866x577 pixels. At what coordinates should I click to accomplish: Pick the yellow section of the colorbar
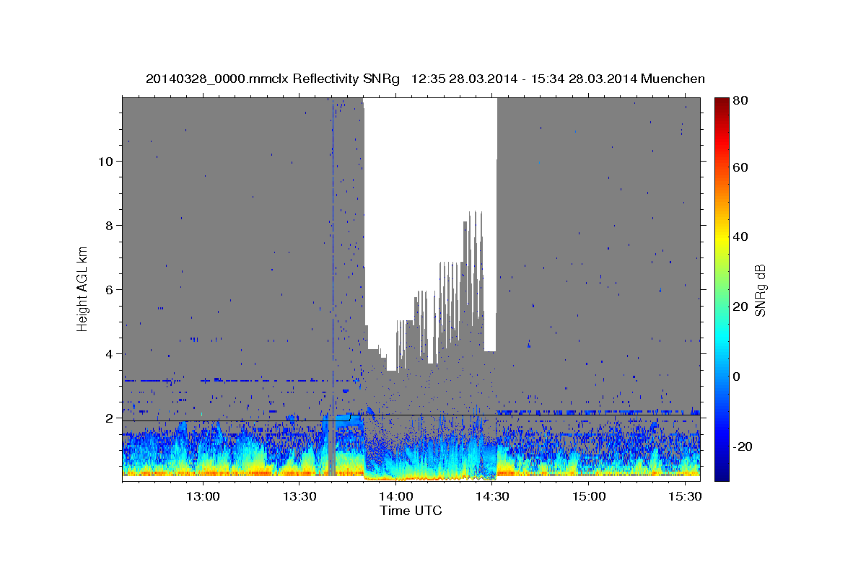[722, 239]
